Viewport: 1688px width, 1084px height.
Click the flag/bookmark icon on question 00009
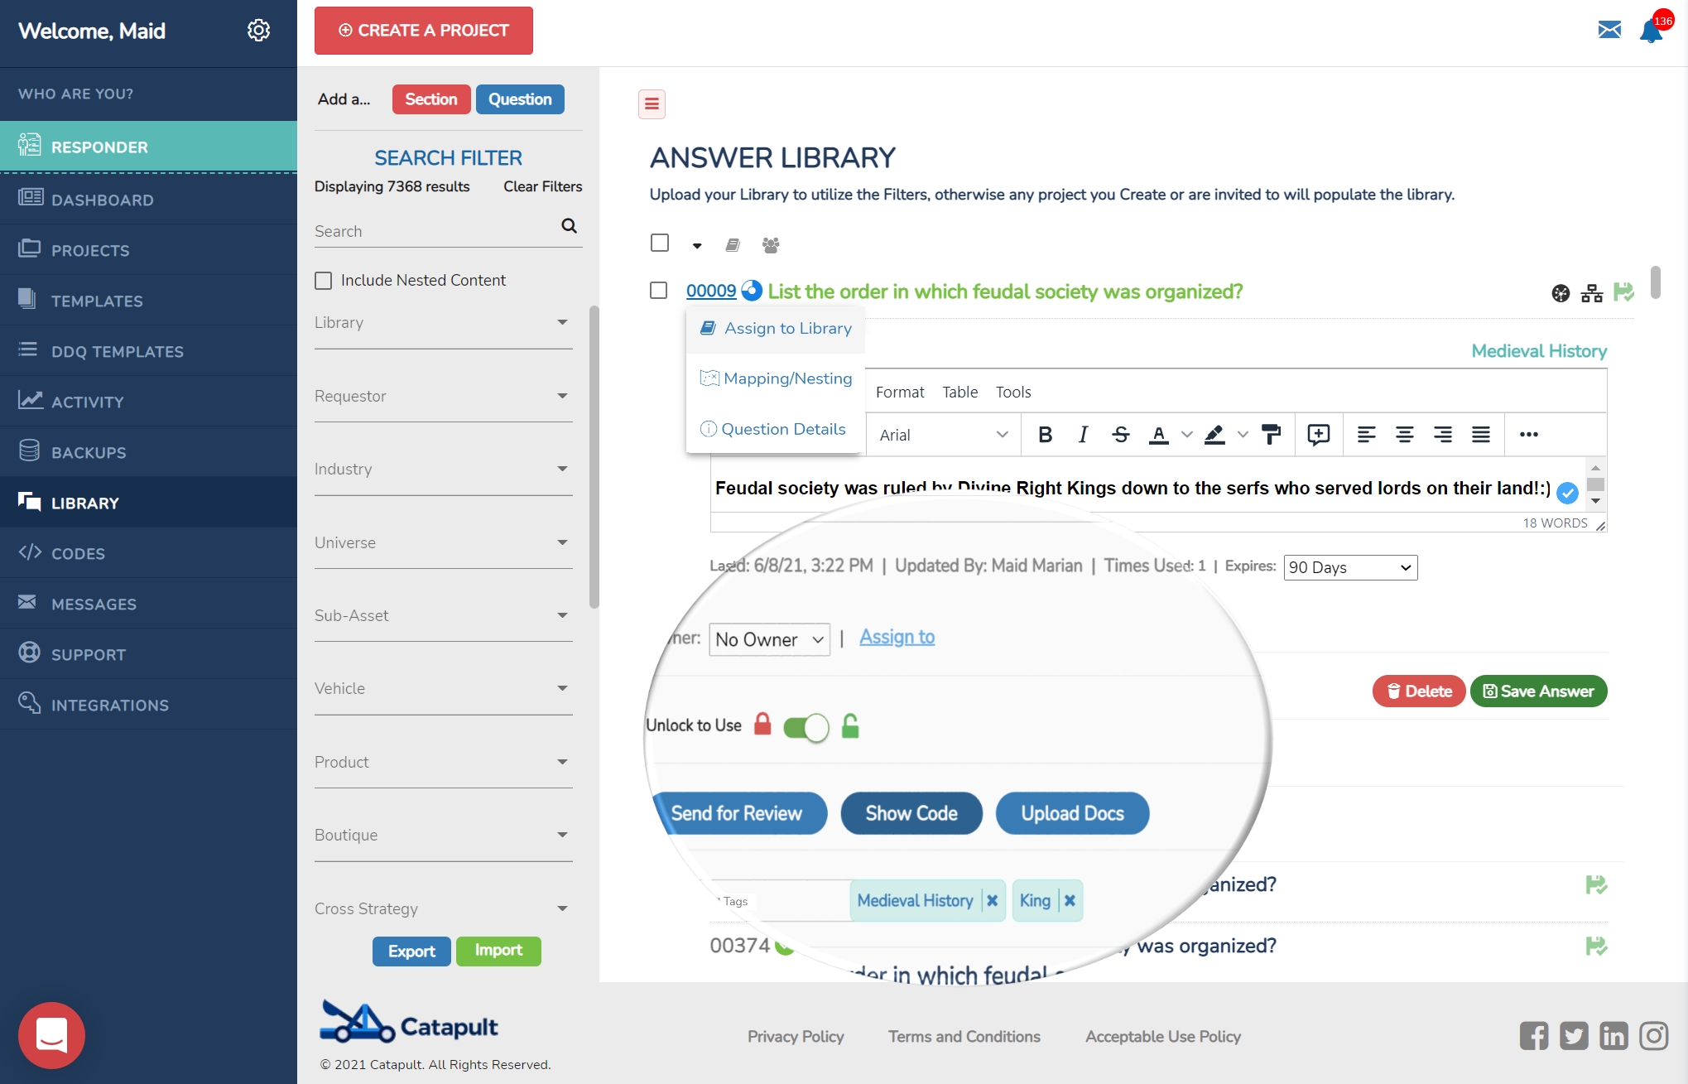(x=1624, y=291)
